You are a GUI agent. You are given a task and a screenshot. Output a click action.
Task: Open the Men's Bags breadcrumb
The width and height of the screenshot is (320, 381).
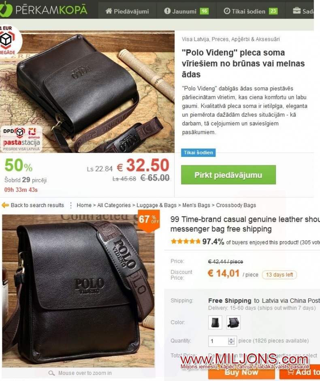196,205
